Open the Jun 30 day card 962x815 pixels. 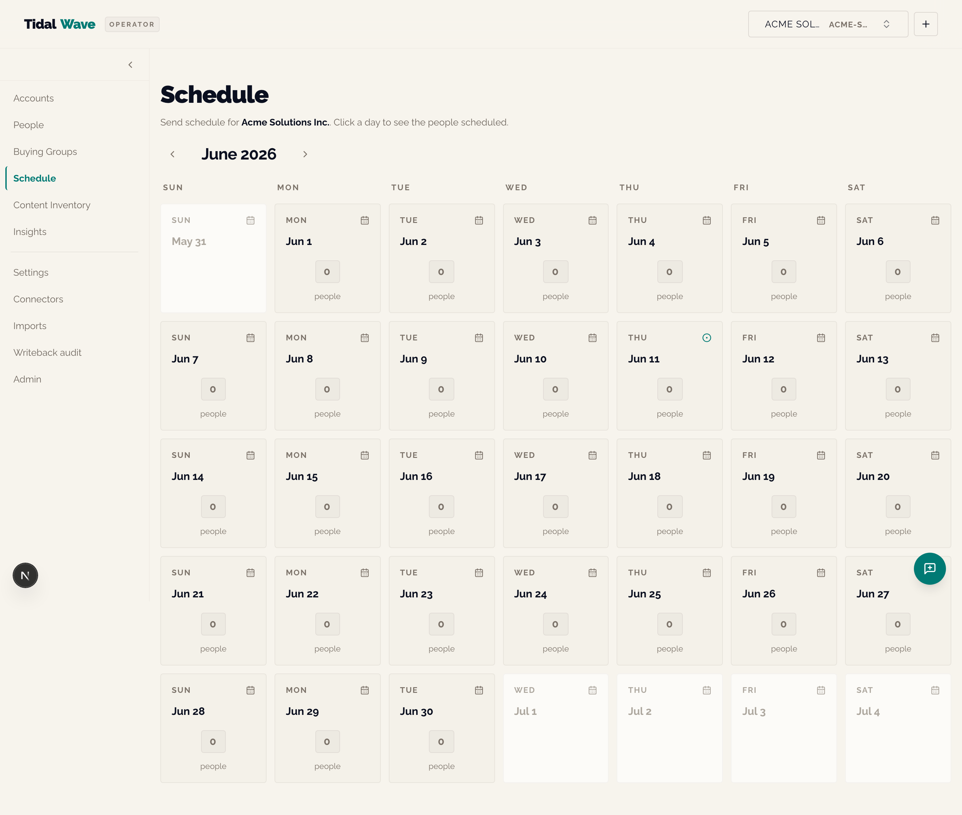(442, 728)
